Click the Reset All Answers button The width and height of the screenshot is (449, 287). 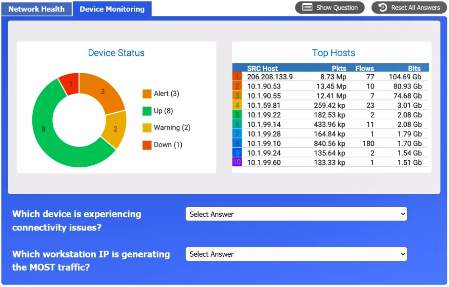pos(409,8)
